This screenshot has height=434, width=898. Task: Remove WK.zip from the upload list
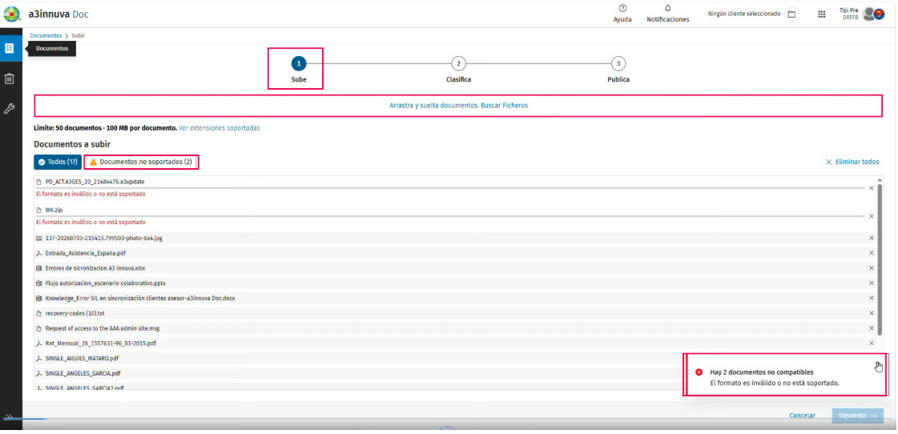click(x=871, y=216)
